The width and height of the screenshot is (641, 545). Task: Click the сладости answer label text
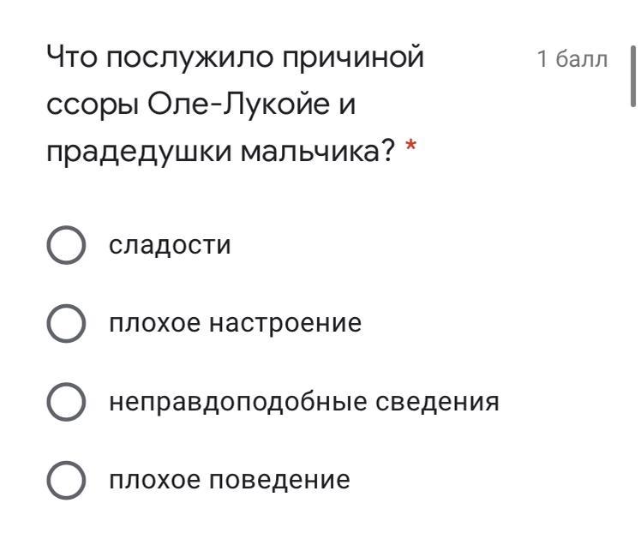(x=170, y=245)
